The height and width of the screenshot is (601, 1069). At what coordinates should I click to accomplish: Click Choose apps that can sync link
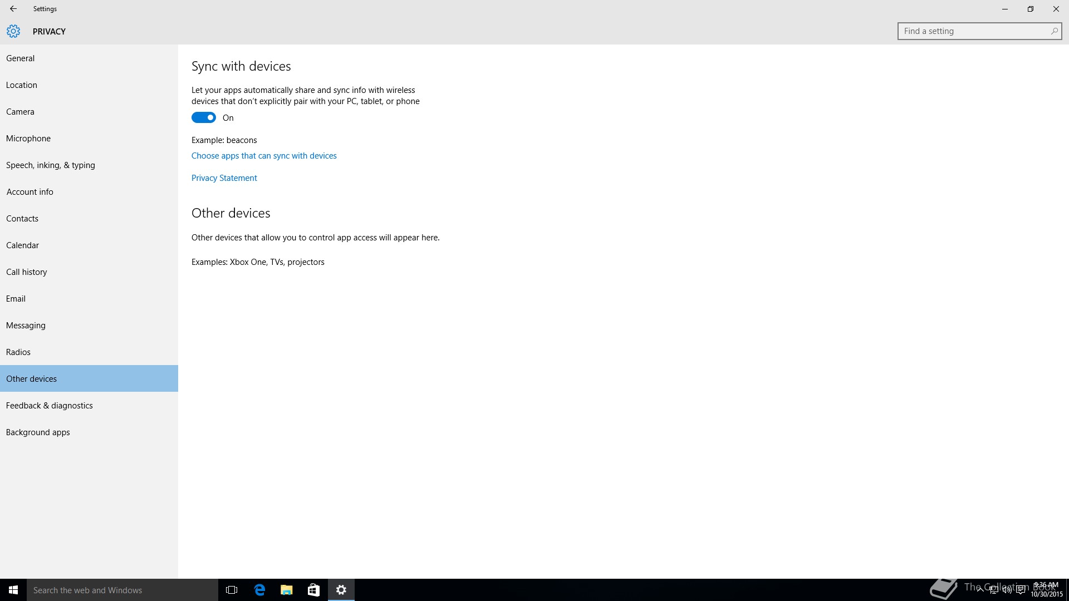(264, 156)
